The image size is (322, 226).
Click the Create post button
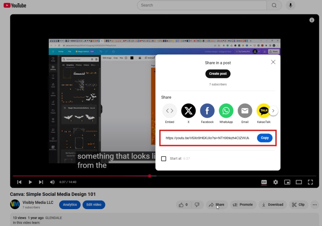click(218, 74)
